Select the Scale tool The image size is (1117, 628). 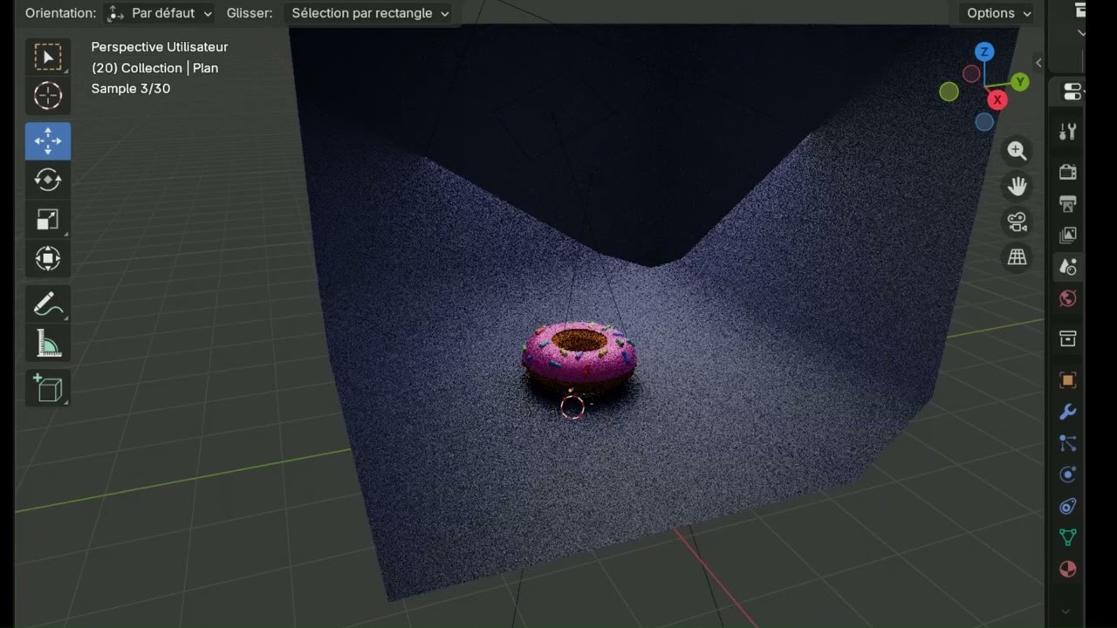click(47, 219)
